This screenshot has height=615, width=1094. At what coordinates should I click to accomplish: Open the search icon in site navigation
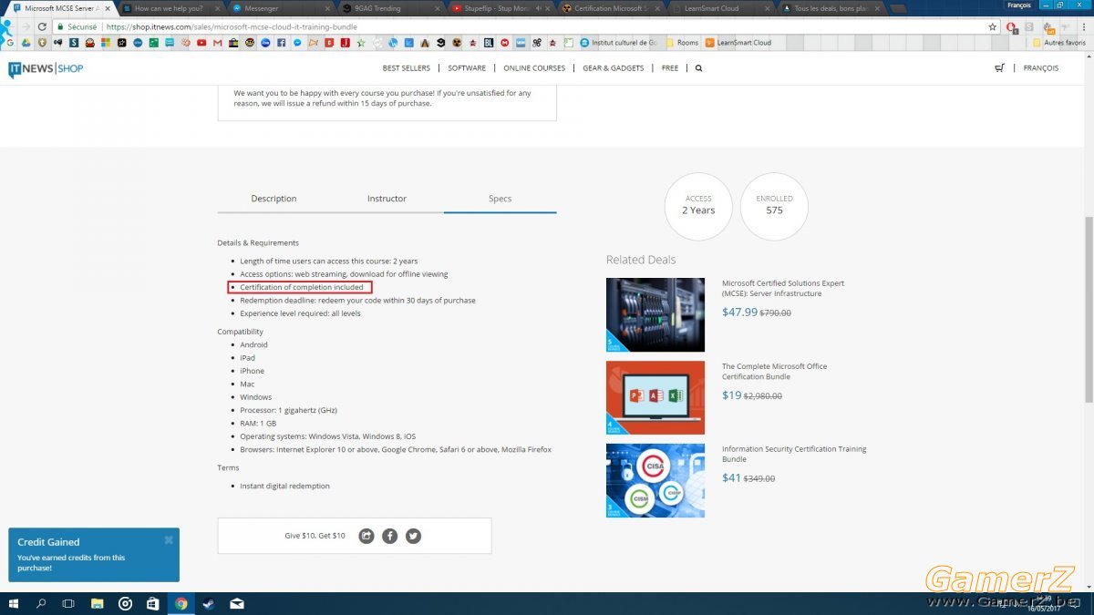699,68
